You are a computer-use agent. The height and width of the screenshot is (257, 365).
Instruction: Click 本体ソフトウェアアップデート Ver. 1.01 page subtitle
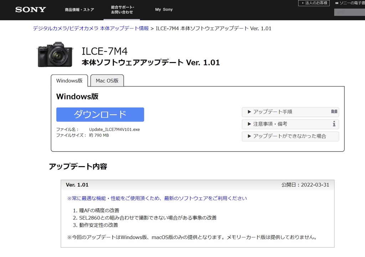(x=151, y=63)
